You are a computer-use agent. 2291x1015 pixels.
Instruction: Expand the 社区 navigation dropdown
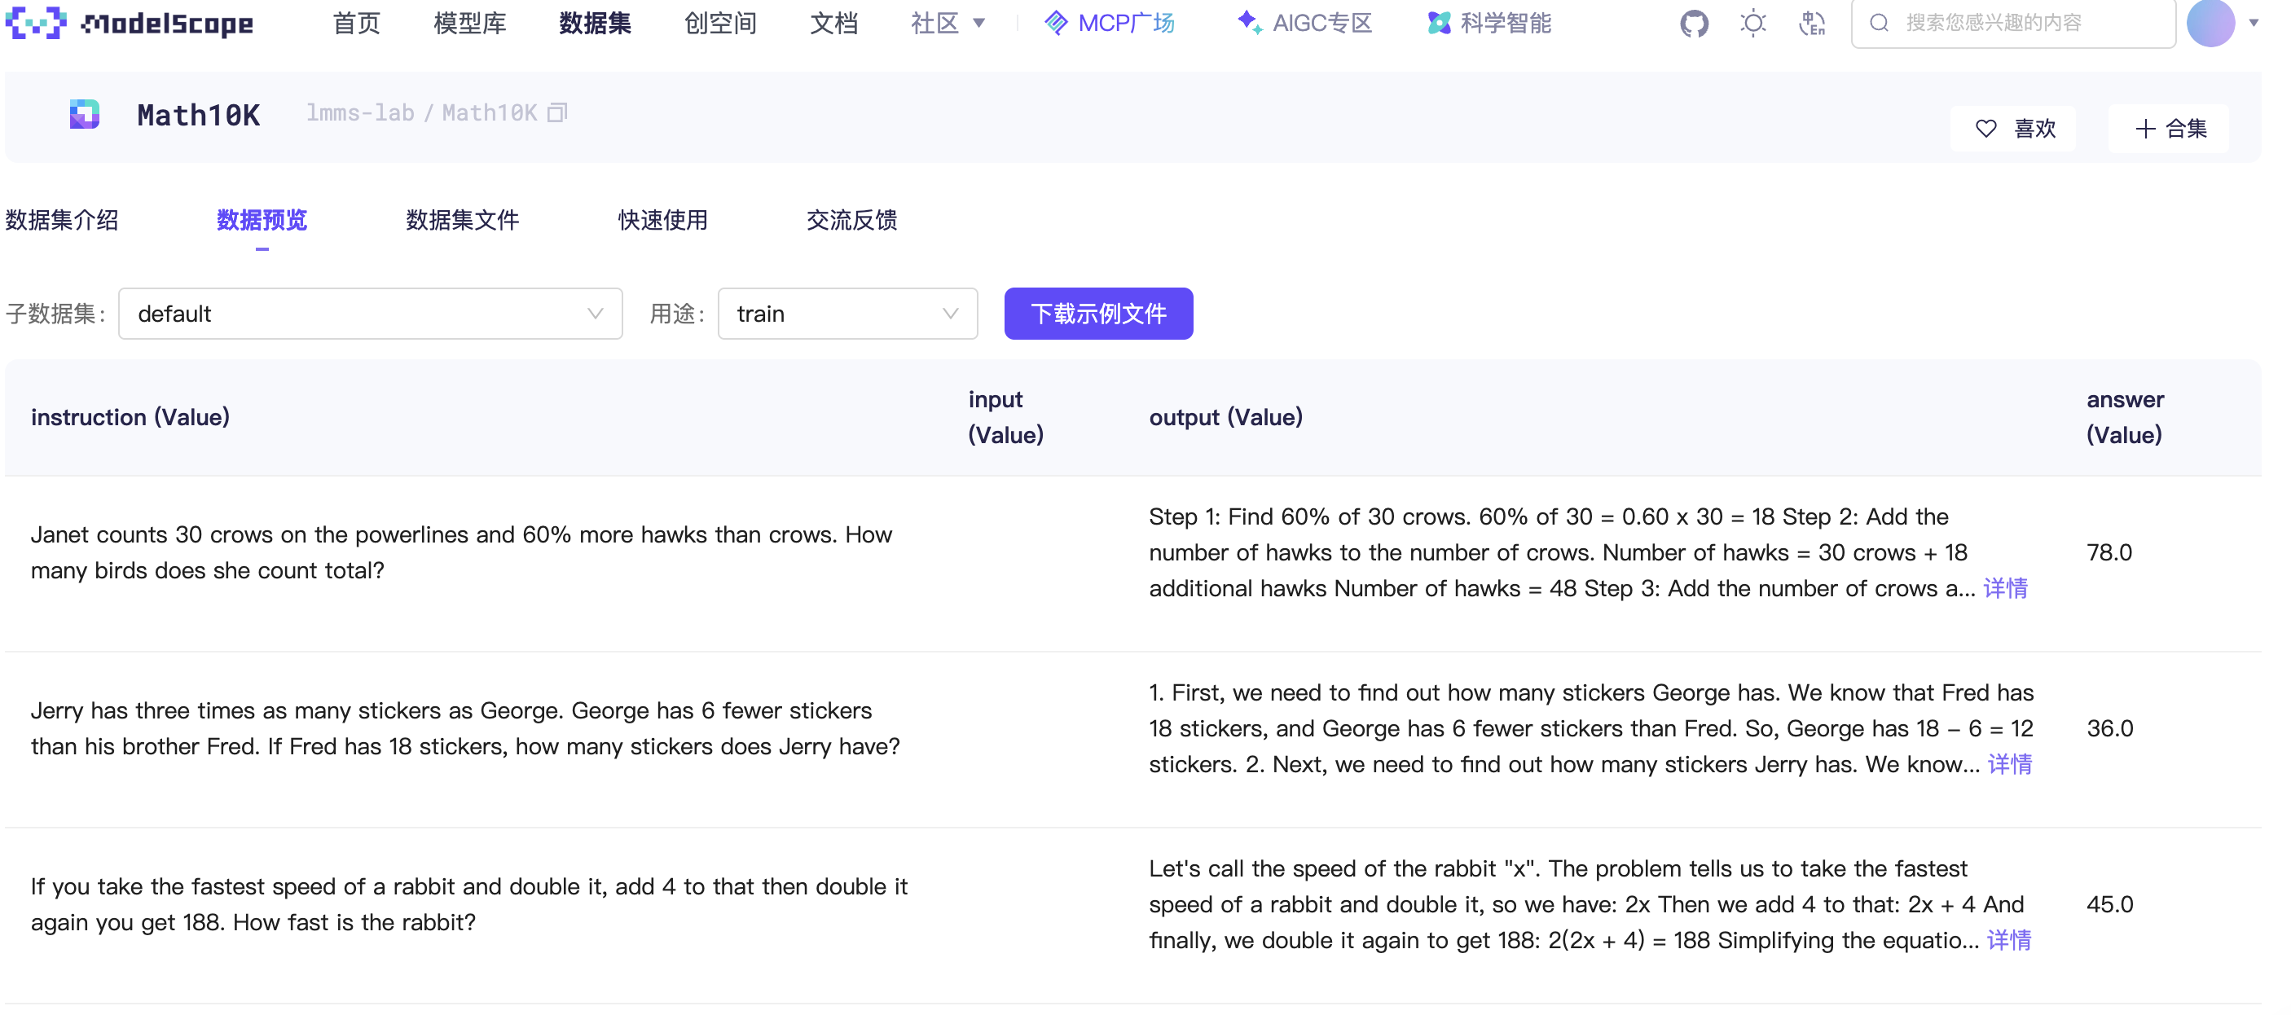coord(948,23)
